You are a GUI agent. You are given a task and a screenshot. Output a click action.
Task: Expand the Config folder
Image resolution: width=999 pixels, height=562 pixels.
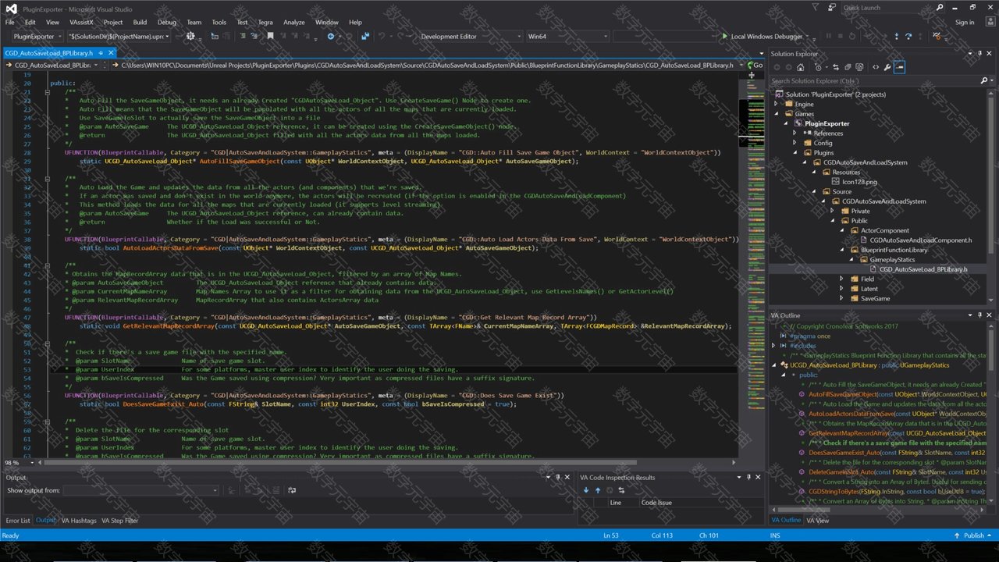coord(795,143)
